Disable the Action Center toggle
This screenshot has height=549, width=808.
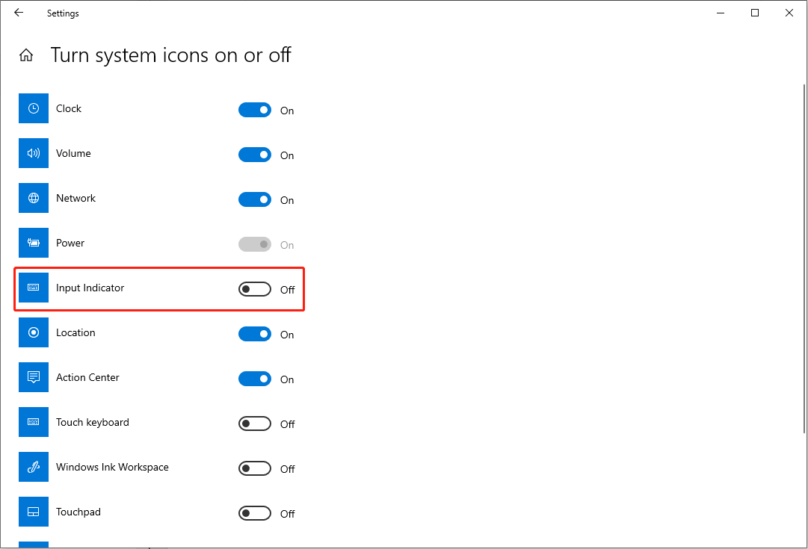[255, 379]
